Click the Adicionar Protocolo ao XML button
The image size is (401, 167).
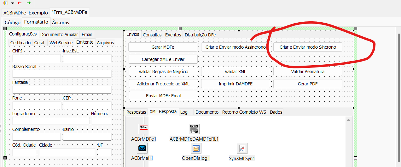point(163,84)
